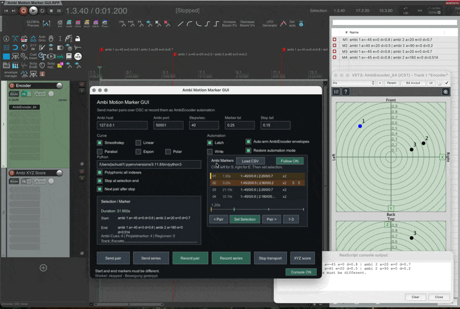Click the transport Play button

click(x=33, y=11)
